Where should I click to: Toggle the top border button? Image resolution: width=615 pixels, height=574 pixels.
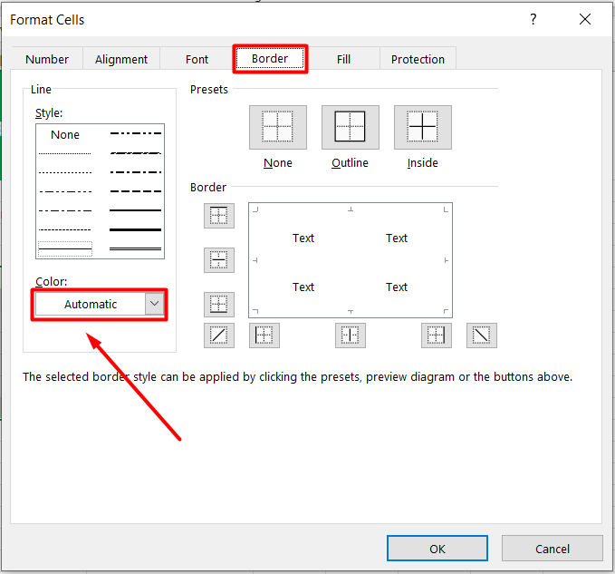coord(219,216)
